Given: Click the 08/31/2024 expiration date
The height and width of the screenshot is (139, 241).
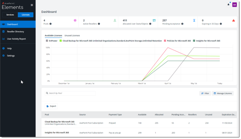Looking at the screenshot, I should point(227,133).
